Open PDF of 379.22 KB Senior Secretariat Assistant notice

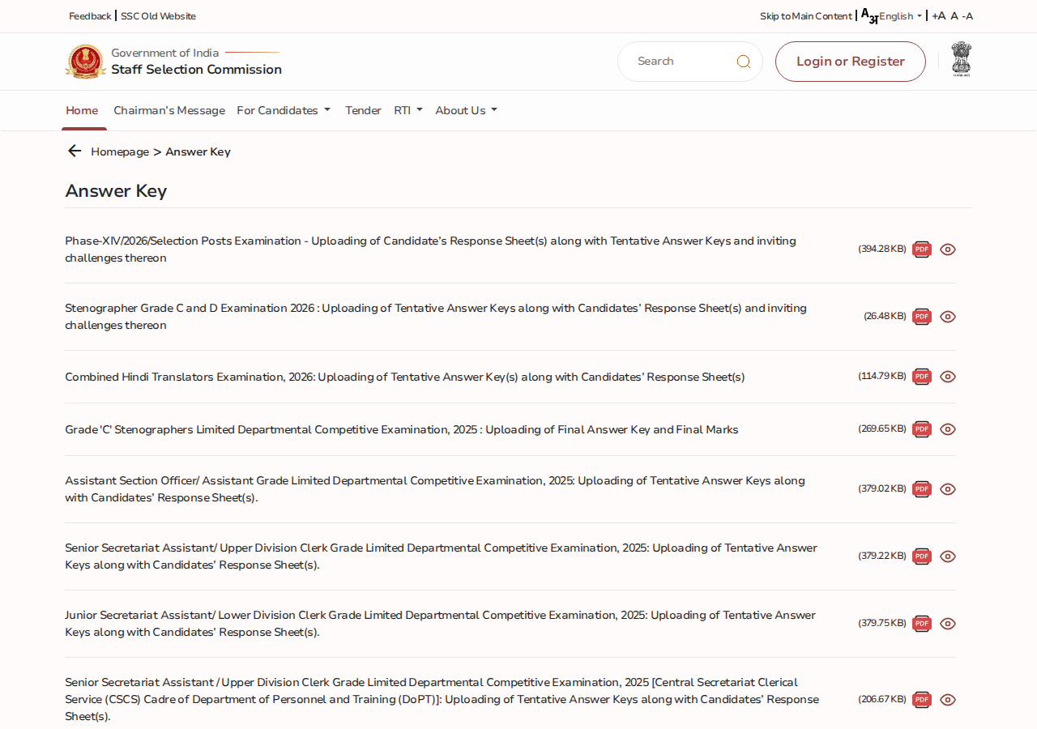pyautogui.click(x=922, y=556)
